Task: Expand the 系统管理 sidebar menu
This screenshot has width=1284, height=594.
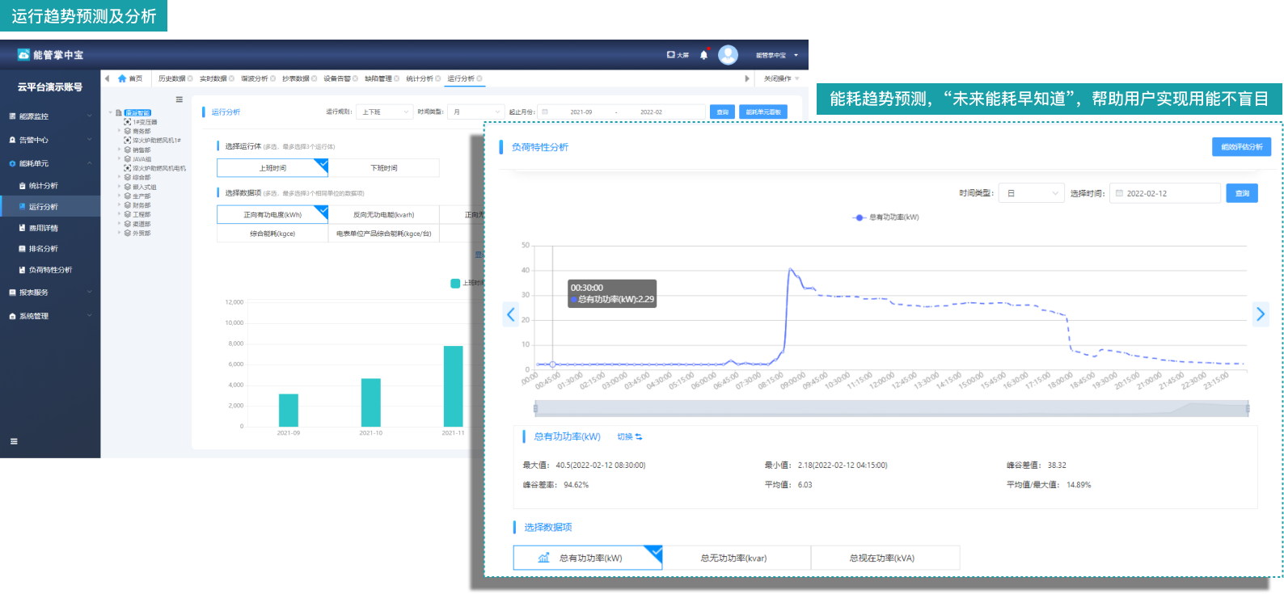Action: pos(50,316)
